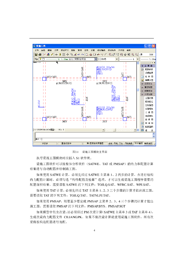Click the zoom out magnifier icon
The image size is (184, 260).
tap(136, 54)
